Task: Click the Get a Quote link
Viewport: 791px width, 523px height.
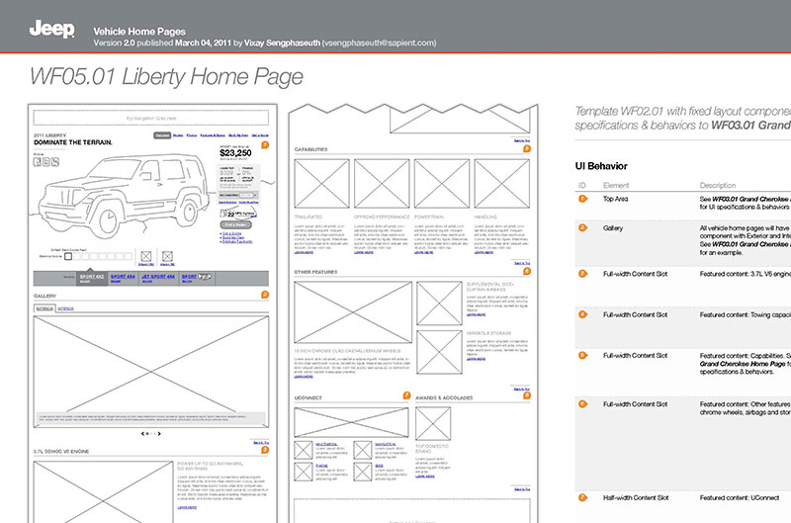Action: tap(232, 233)
